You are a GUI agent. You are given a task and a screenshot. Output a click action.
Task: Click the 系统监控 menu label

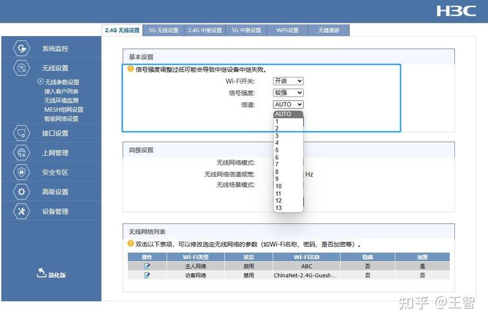tap(56, 48)
